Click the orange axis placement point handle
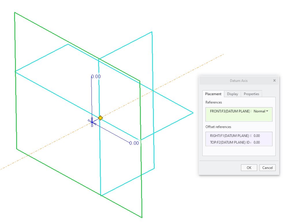284x222 pixels. (100, 118)
